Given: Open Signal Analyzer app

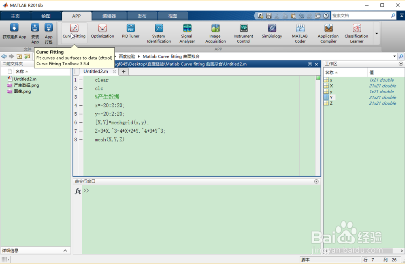Looking at the screenshot, I should [187, 33].
